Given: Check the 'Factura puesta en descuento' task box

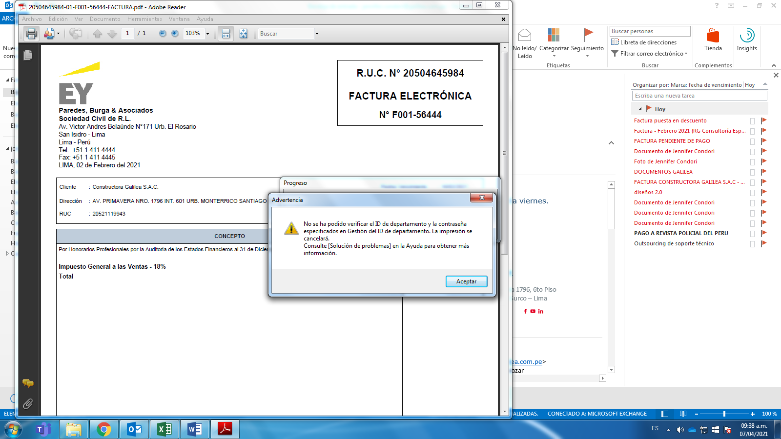Looking at the screenshot, I should [x=752, y=121].
